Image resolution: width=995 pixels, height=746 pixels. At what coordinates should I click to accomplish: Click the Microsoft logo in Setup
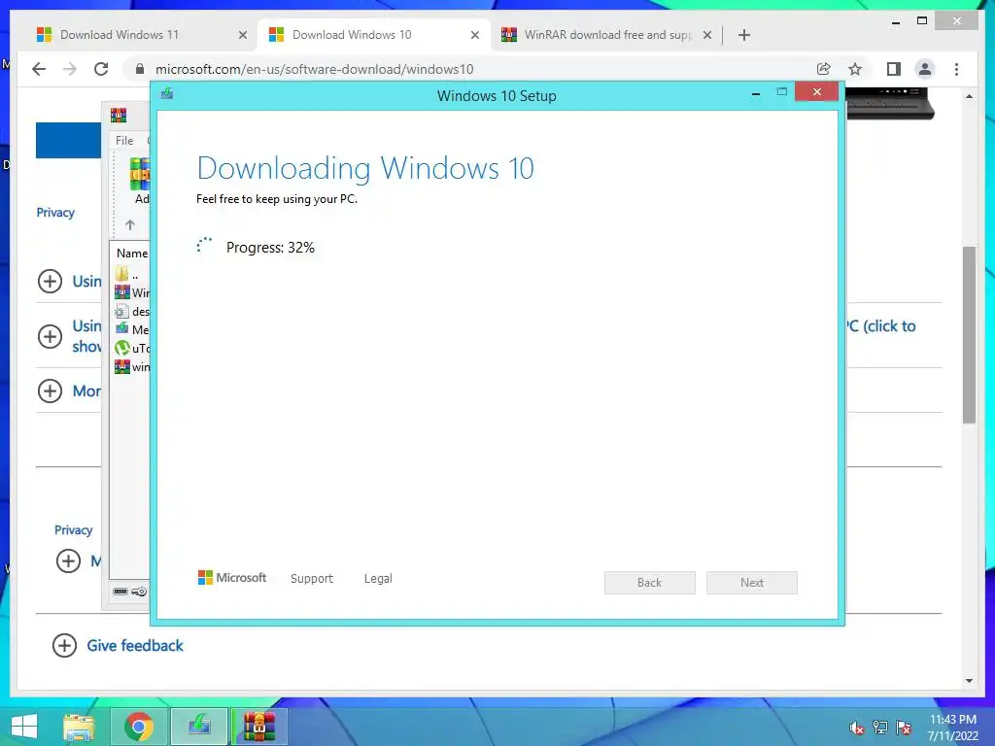232,578
